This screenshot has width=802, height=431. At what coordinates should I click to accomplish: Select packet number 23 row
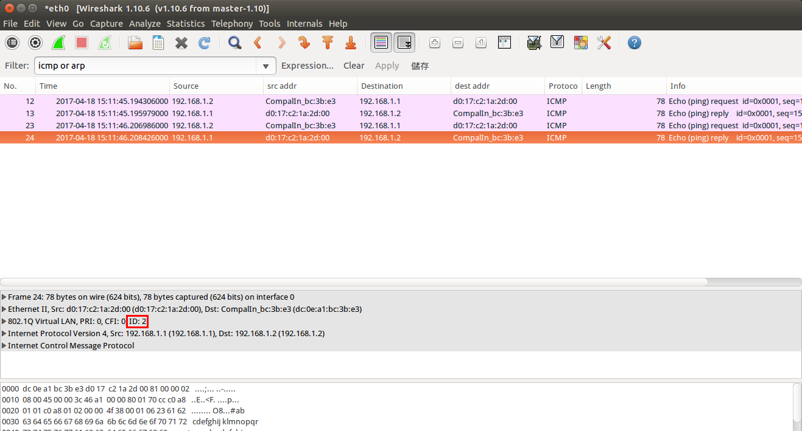[401, 125]
